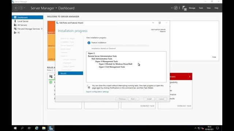
Task: Refresh the Server Manager dashboard
Action: [x=176, y=8]
